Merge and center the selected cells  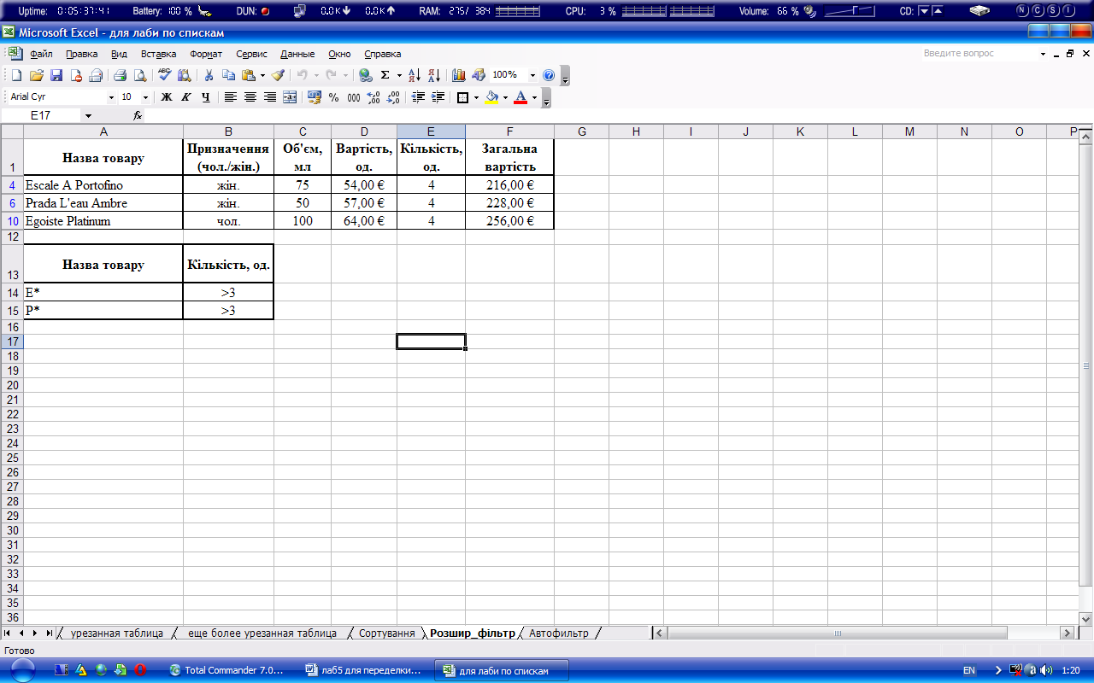tap(290, 97)
